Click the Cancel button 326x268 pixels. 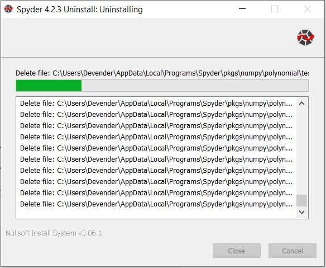(293, 251)
